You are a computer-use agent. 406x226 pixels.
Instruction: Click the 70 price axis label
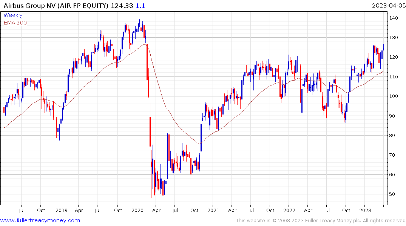392,155
